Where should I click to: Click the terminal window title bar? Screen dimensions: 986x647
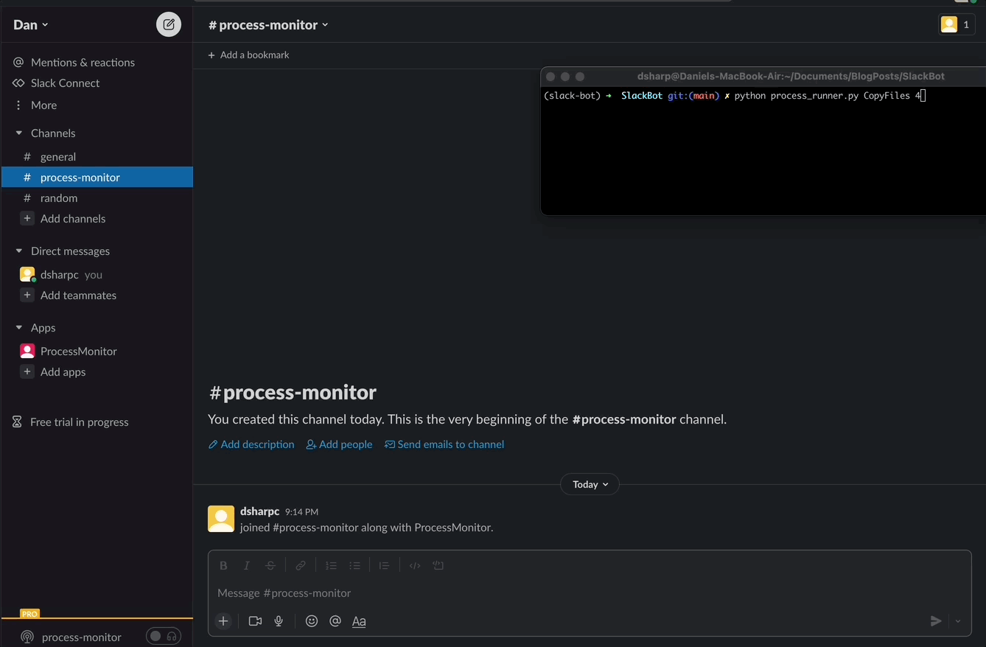tap(763, 76)
